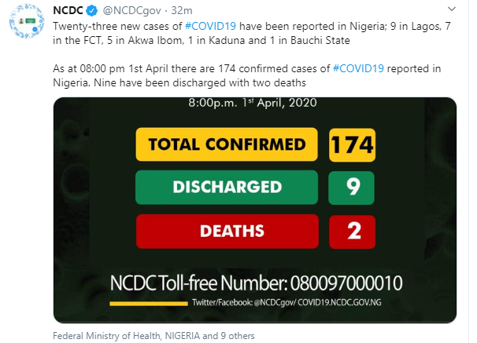477x343 pixels.
Task: Follow the second #COVID19 hashtag near 174 confirmed
Action: (358, 68)
